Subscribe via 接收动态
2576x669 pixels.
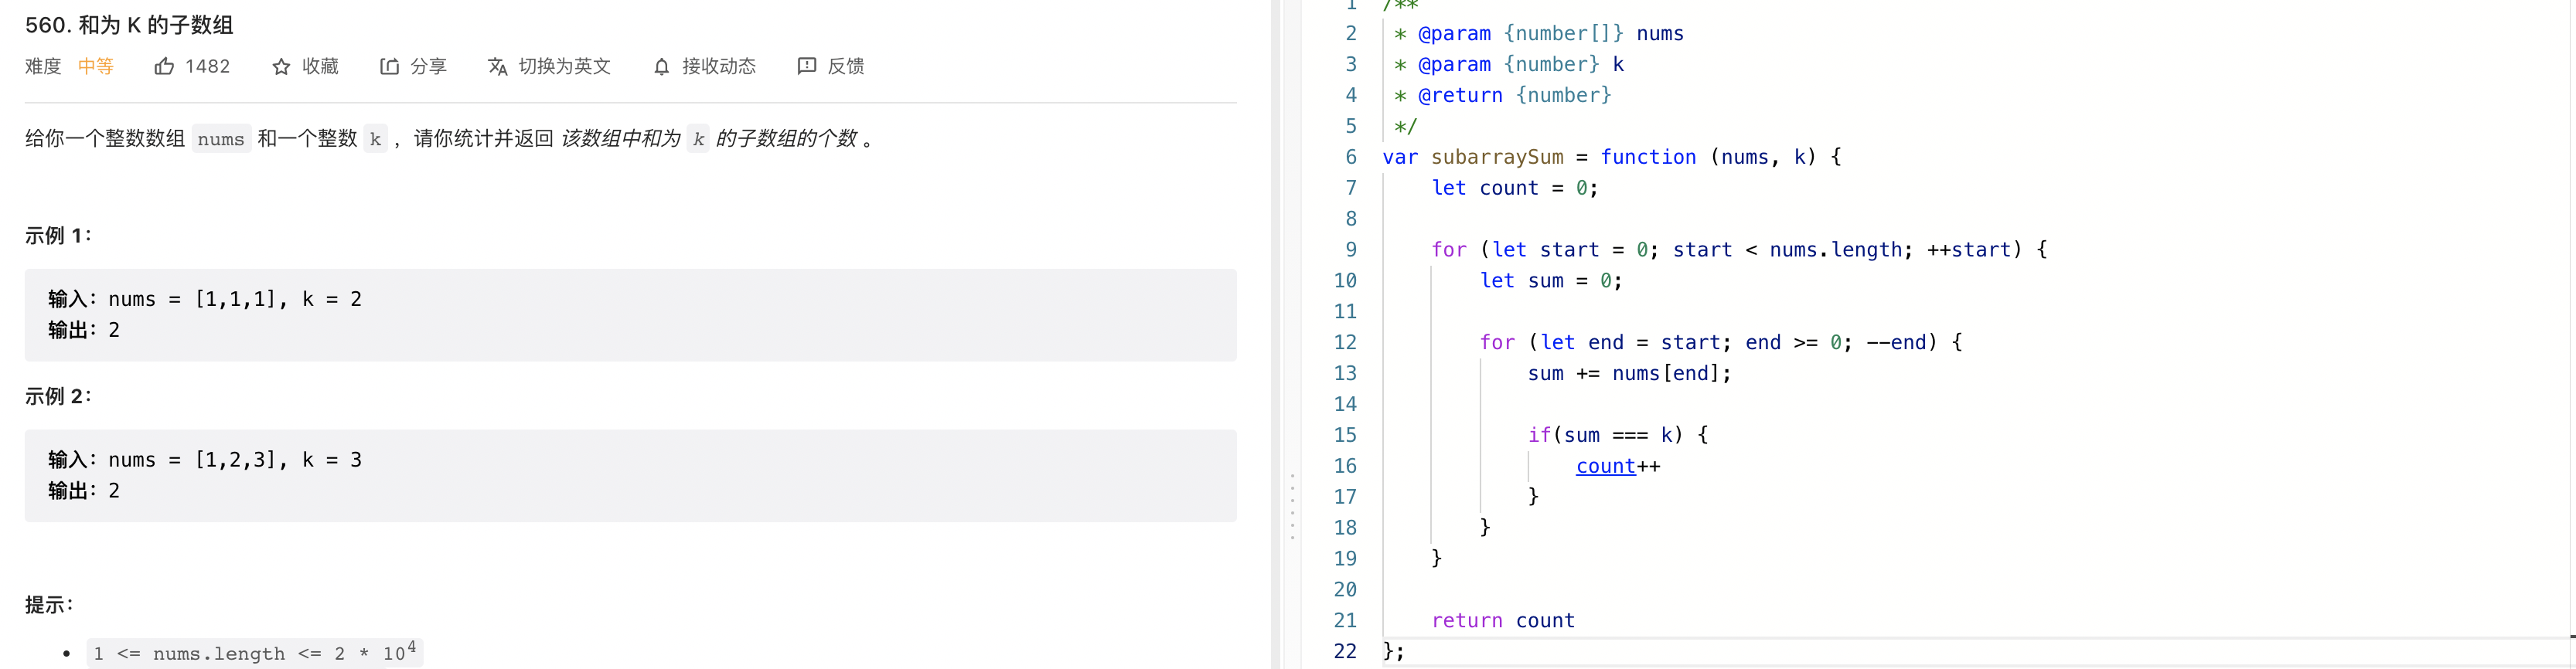coord(718,66)
